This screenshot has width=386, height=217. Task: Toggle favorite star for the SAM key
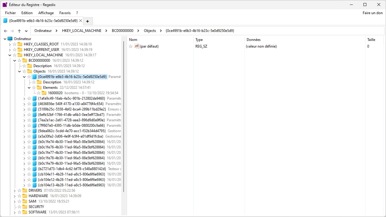(19, 201)
